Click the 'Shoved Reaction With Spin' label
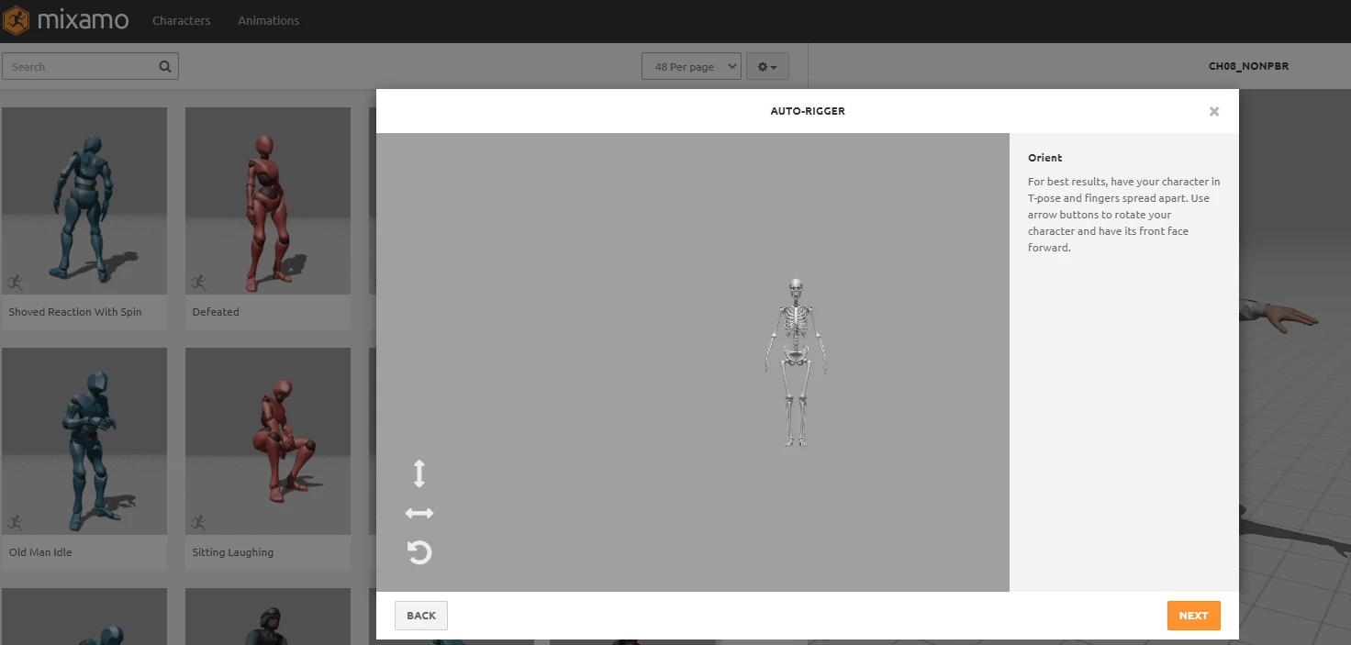This screenshot has height=645, width=1351. click(75, 312)
